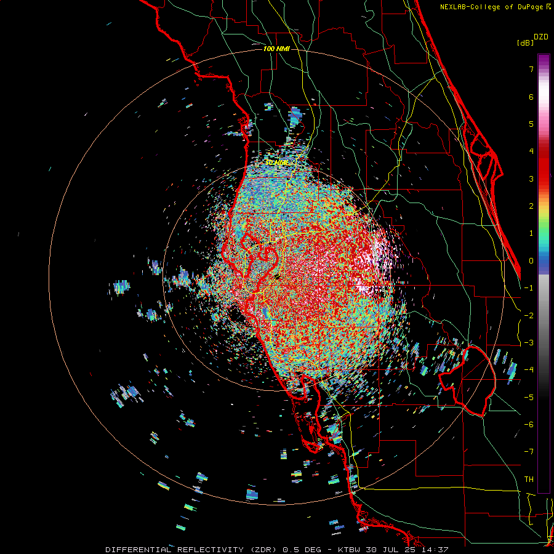
Task: Click the [dB] unit label
Action: (x=525, y=42)
